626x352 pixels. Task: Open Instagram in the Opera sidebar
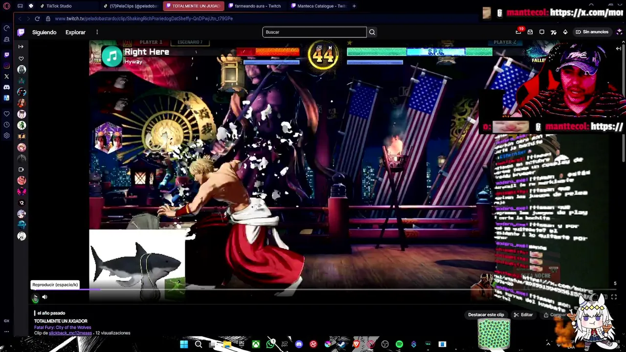[6, 66]
